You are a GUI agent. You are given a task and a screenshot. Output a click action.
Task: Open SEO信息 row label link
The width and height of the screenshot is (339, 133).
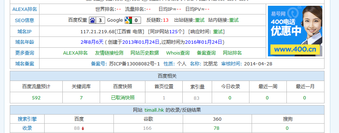tap(25, 20)
